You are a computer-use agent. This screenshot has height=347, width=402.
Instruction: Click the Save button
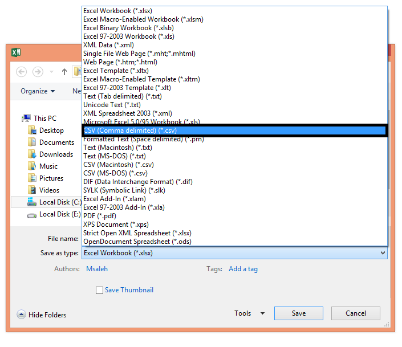(299, 313)
